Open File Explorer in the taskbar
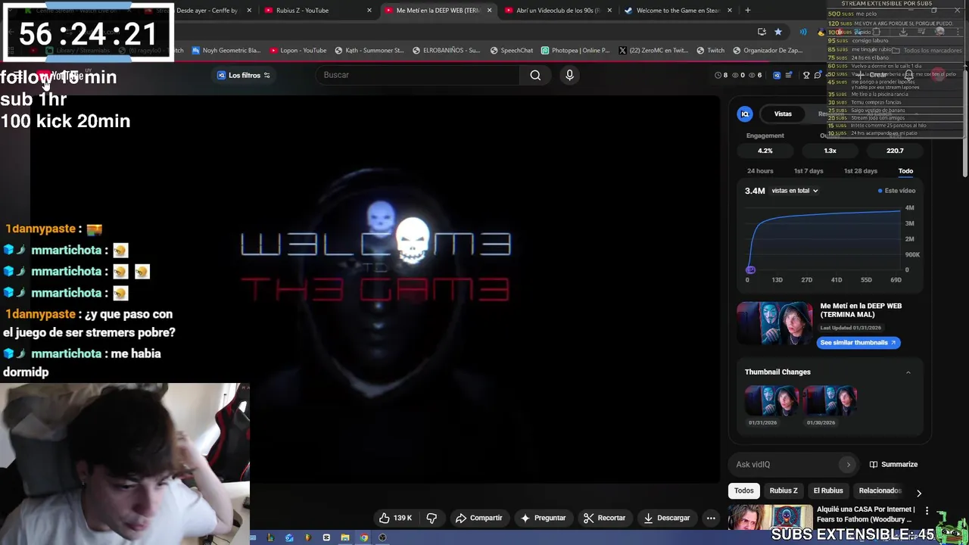The width and height of the screenshot is (969, 545). (345, 538)
